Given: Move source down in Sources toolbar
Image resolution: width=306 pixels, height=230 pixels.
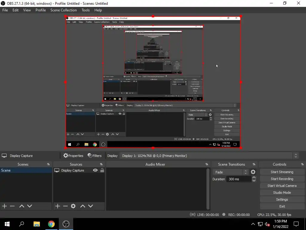Looking at the screenshot, I should click(x=91, y=206).
